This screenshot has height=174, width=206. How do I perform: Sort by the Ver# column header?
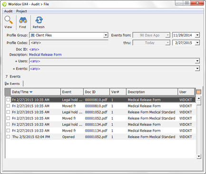tap(118, 92)
